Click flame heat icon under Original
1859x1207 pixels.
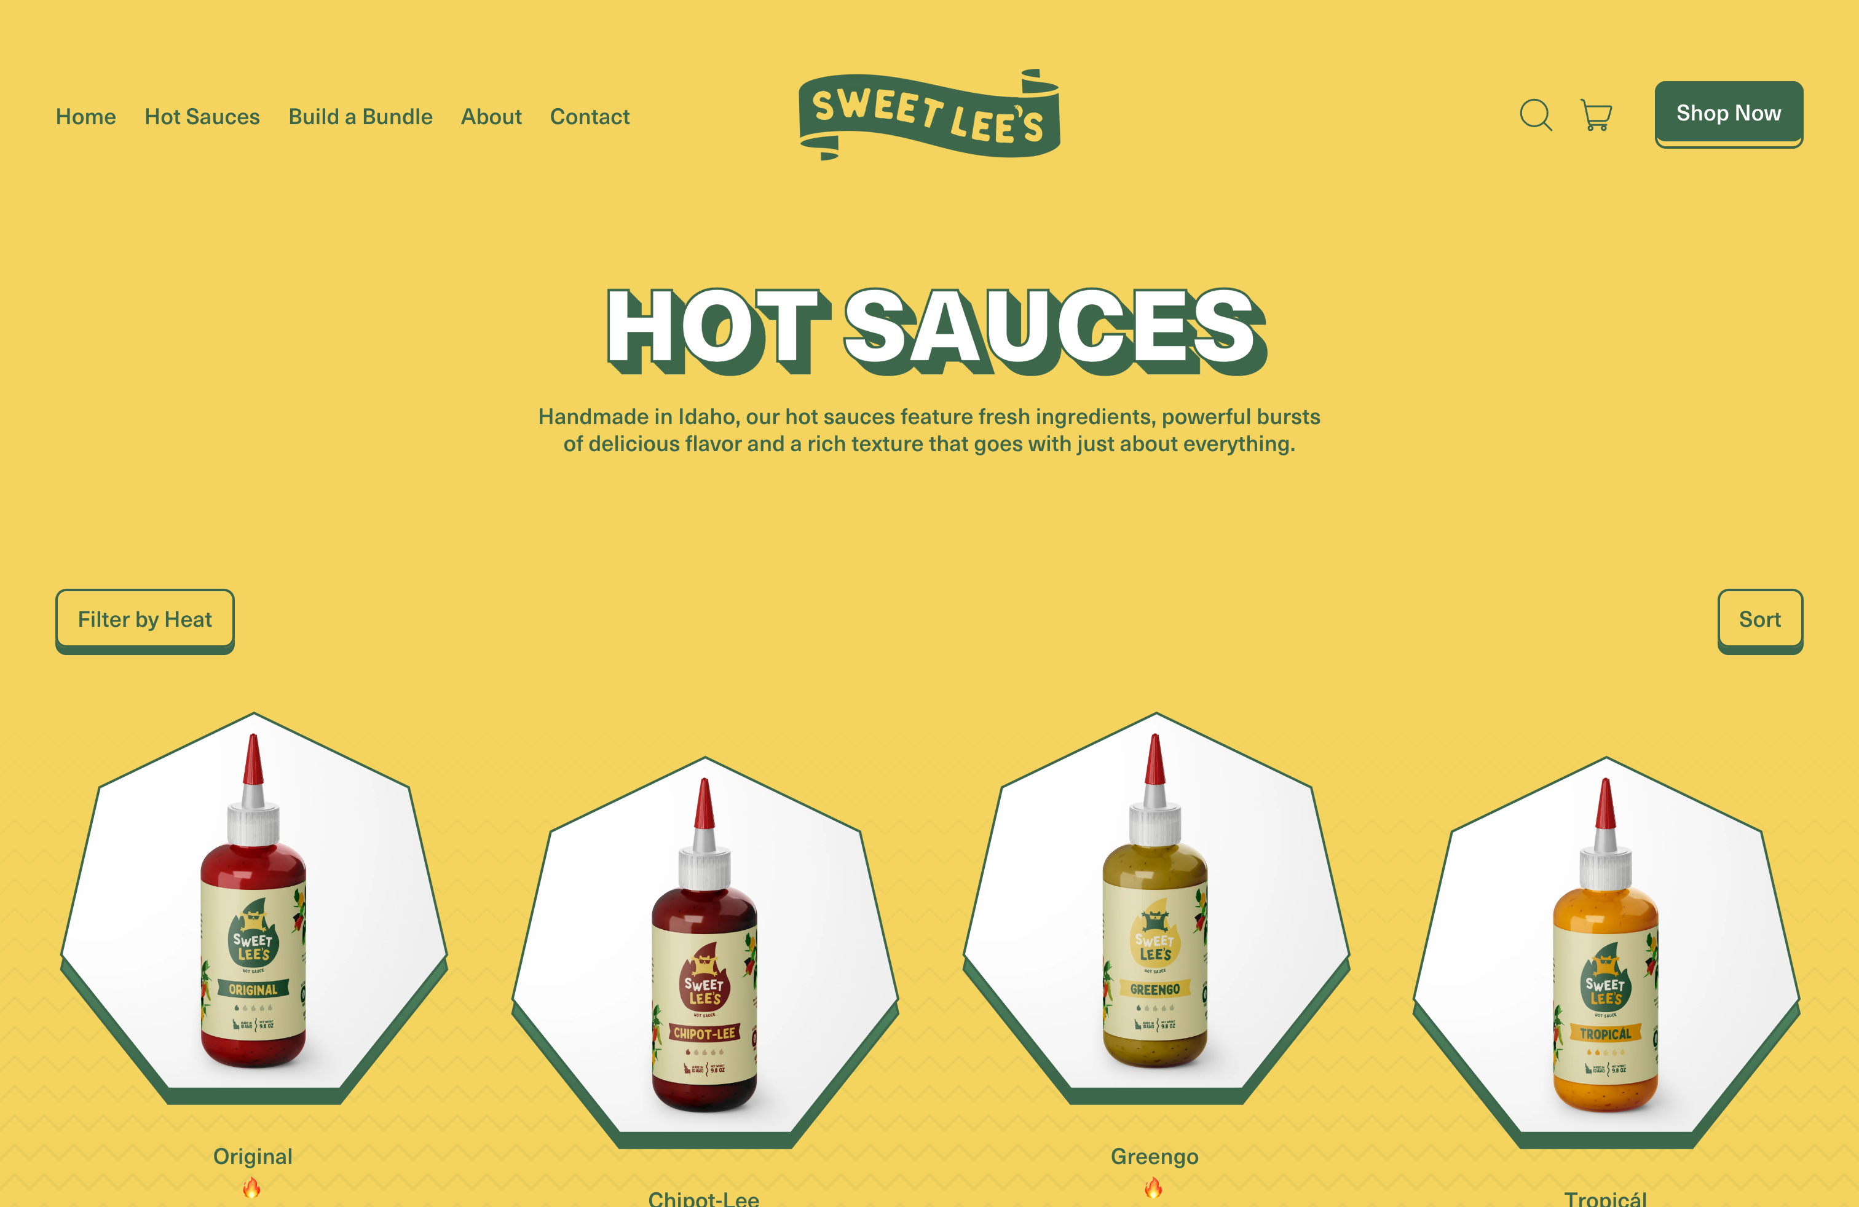[x=251, y=1189]
